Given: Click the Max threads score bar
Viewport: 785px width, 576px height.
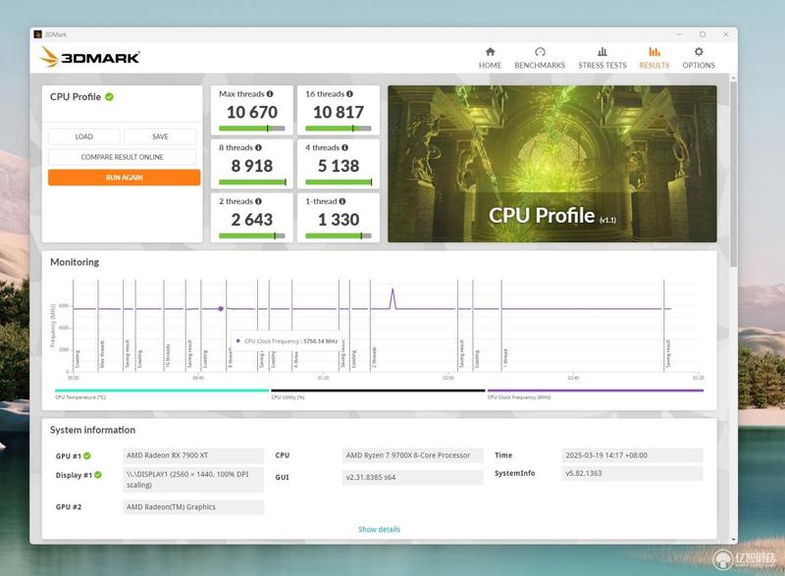Looking at the screenshot, I should pos(252,129).
